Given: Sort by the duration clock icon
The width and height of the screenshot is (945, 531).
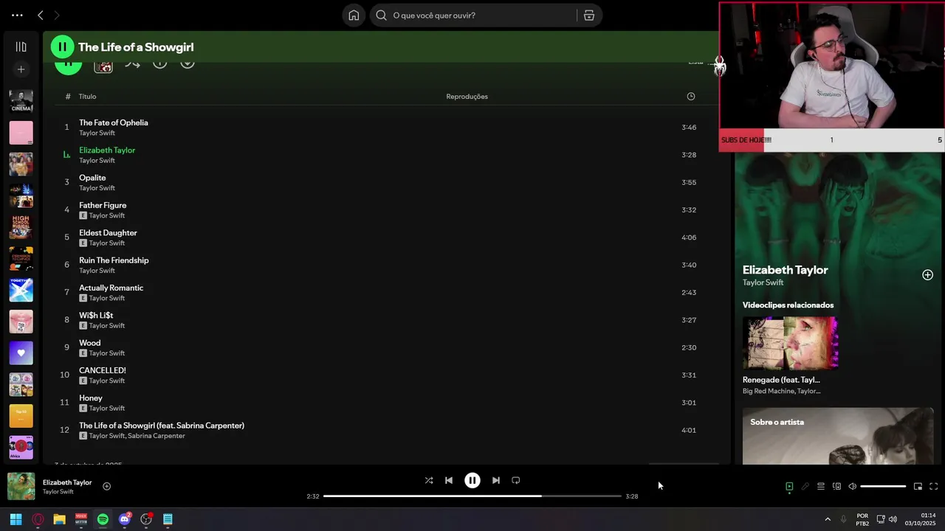Looking at the screenshot, I should pos(691,97).
